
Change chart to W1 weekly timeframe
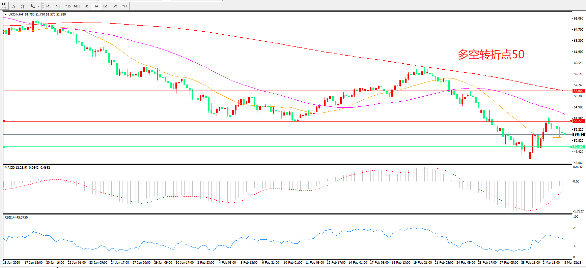point(115,6)
